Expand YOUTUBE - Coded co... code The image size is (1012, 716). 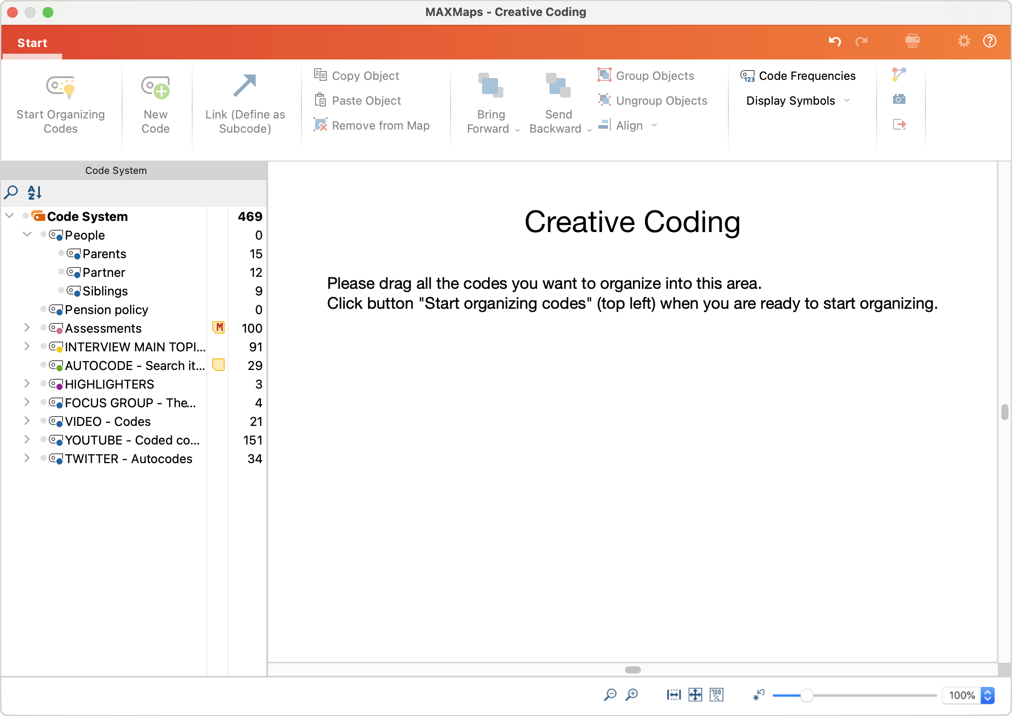pyautogui.click(x=27, y=440)
